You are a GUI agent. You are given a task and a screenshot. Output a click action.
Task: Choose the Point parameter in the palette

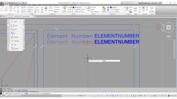click(14, 21)
